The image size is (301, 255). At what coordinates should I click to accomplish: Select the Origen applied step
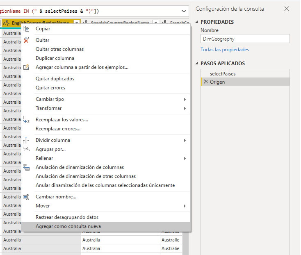pyautogui.click(x=245, y=82)
